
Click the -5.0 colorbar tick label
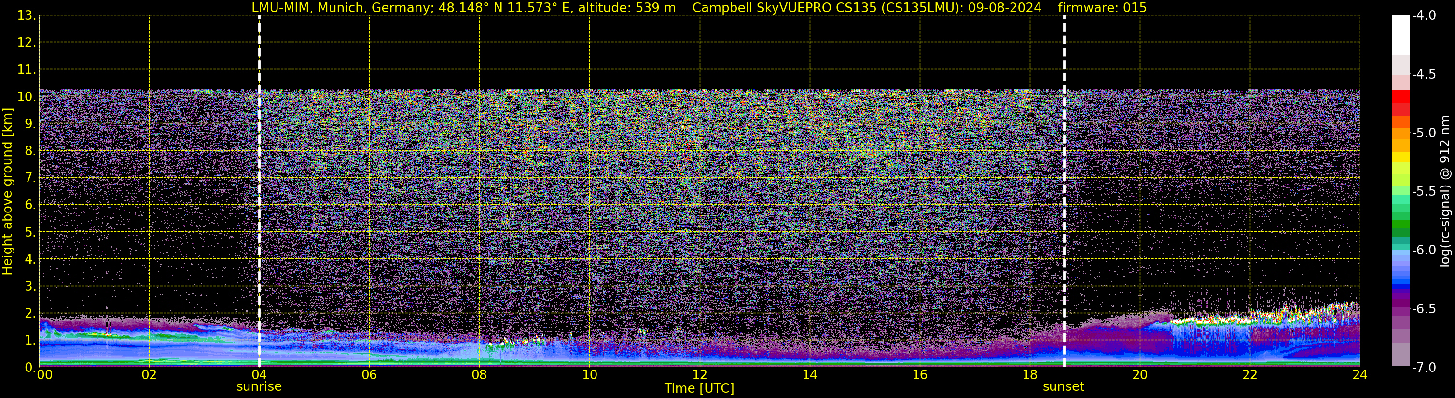1424,133
